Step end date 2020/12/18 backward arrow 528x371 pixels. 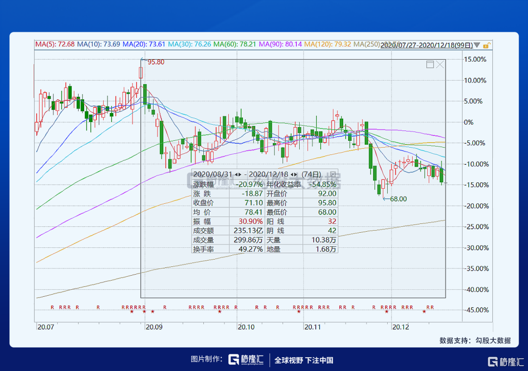point(292,175)
